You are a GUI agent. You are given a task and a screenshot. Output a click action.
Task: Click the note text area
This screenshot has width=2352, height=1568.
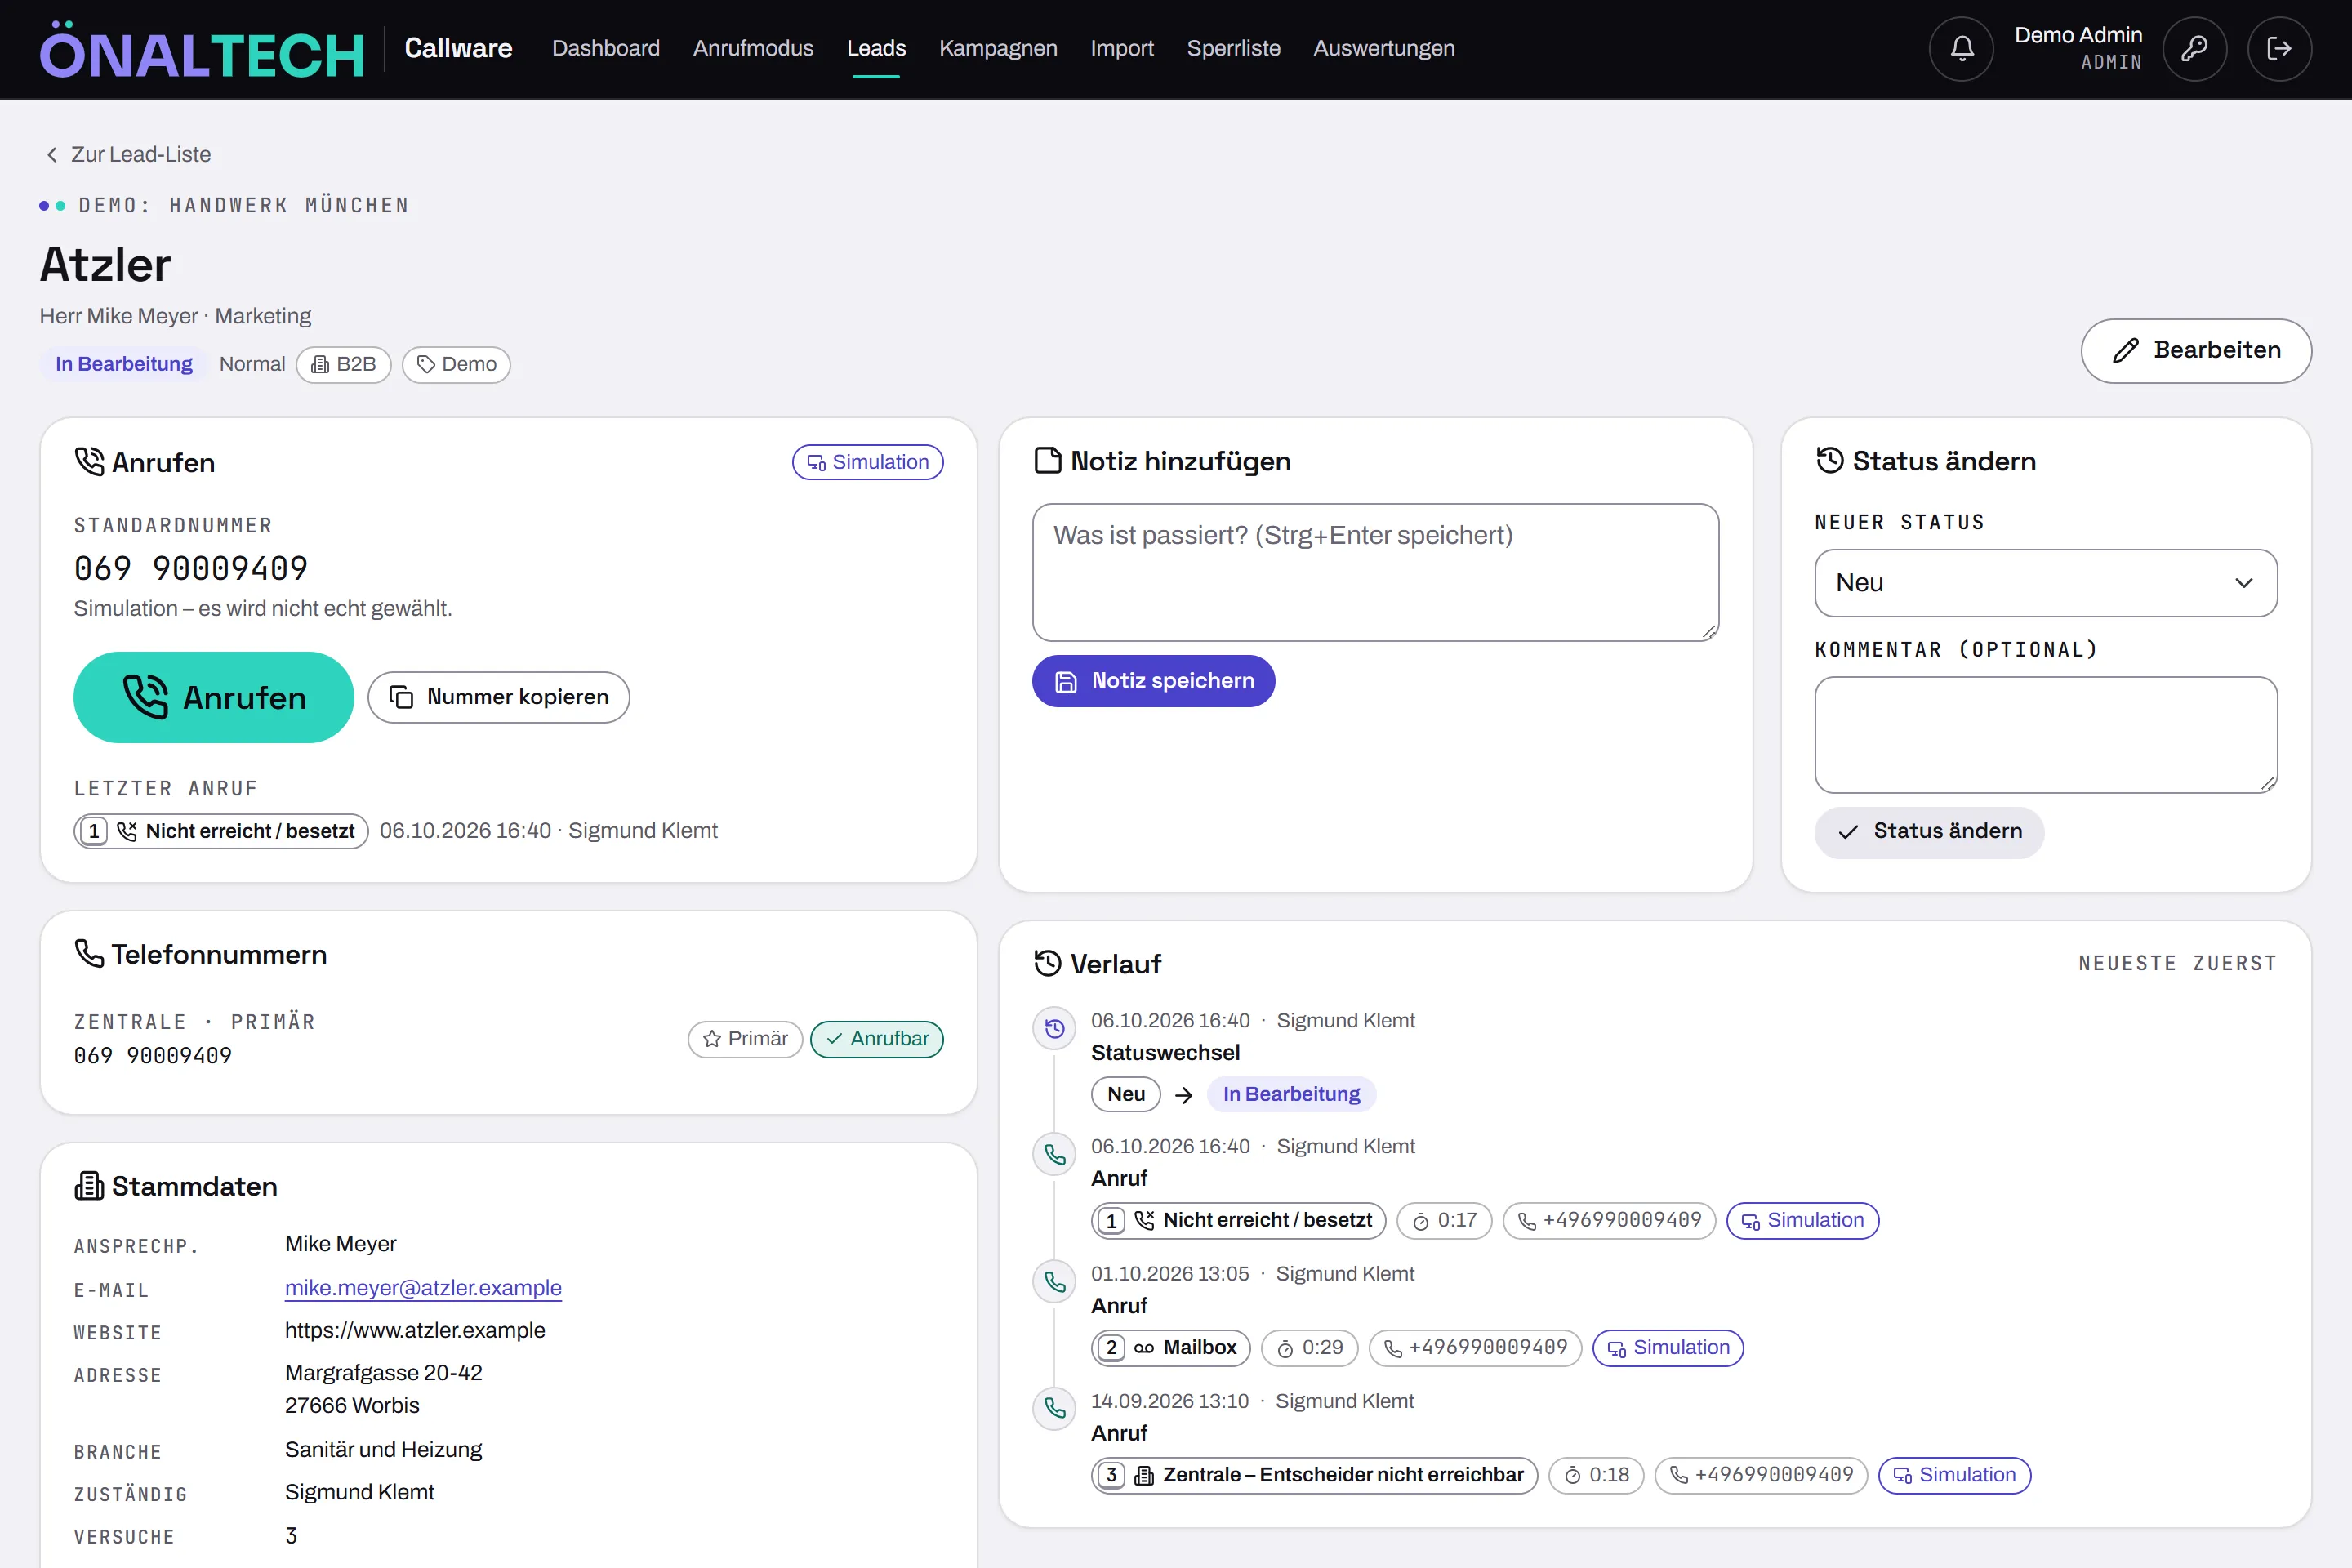[x=1375, y=572]
